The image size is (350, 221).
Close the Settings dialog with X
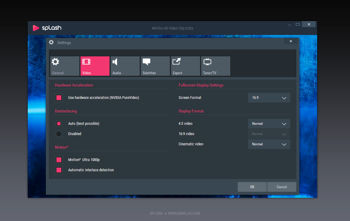point(291,41)
